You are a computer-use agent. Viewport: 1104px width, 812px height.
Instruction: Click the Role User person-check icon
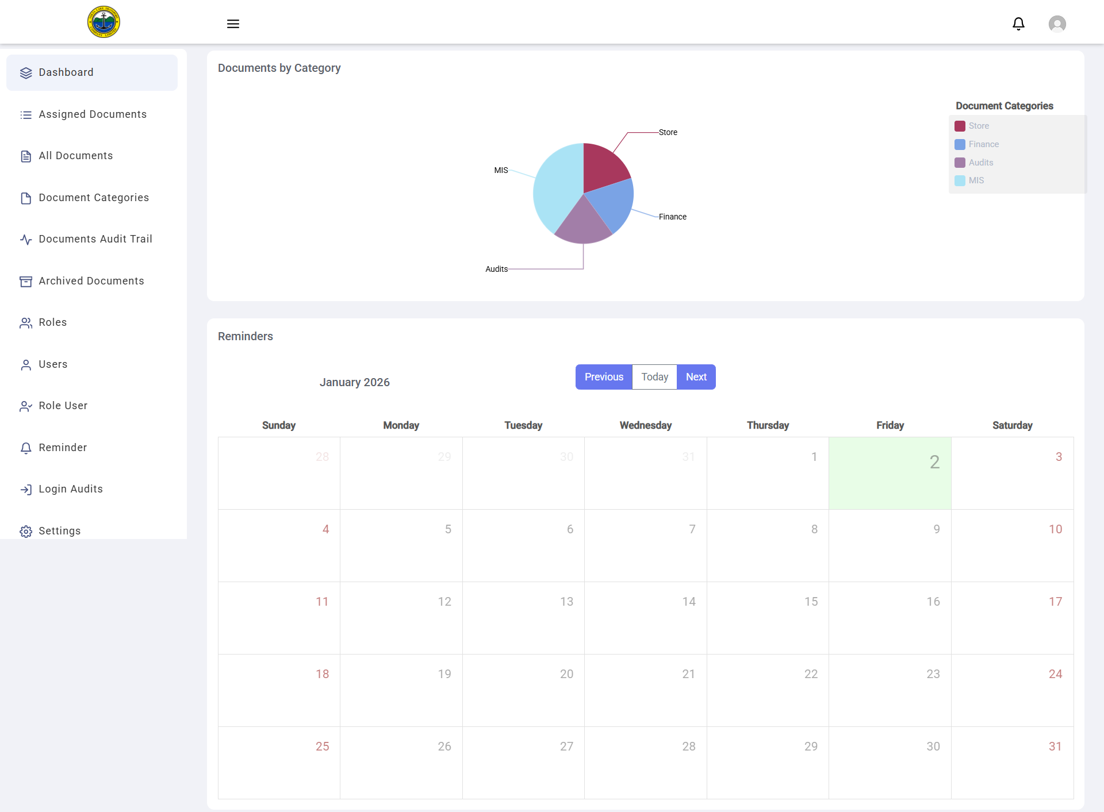pos(26,406)
